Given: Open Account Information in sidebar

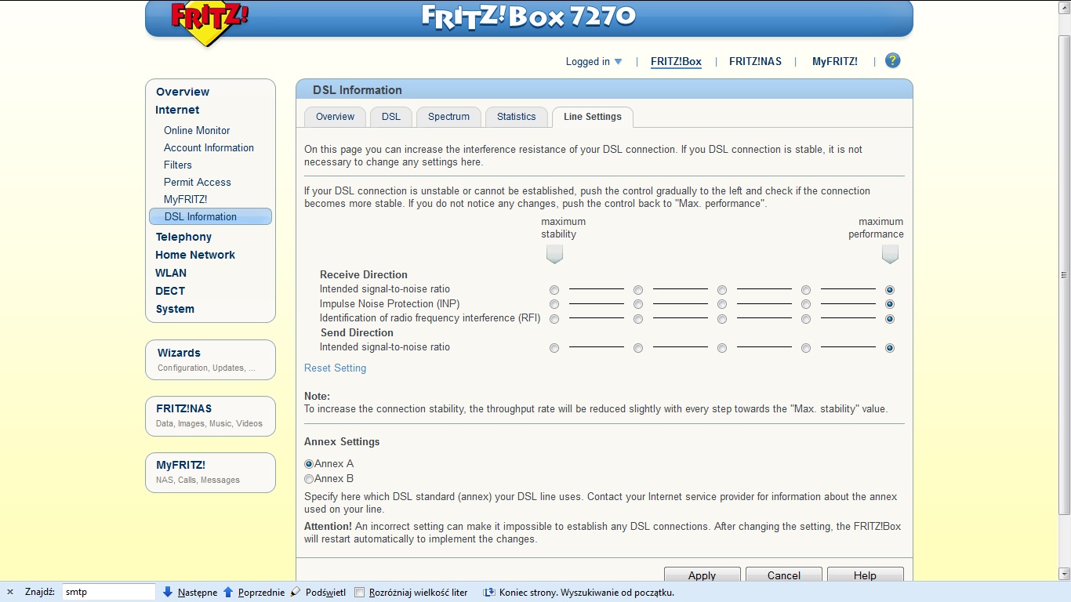Looking at the screenshot, I should click(209, 147).
